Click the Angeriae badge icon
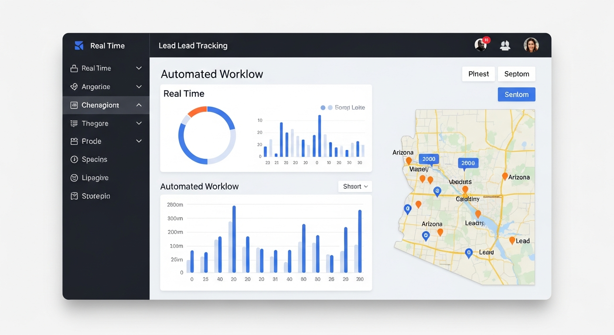614x335 pixels. 75,86
